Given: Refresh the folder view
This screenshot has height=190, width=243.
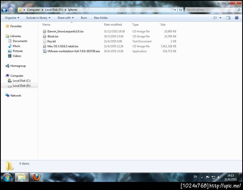Looking at the screenshot, I should click(180, 10).
